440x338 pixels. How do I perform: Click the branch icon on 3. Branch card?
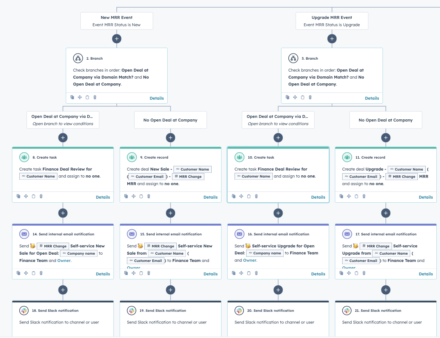point(293,58)
